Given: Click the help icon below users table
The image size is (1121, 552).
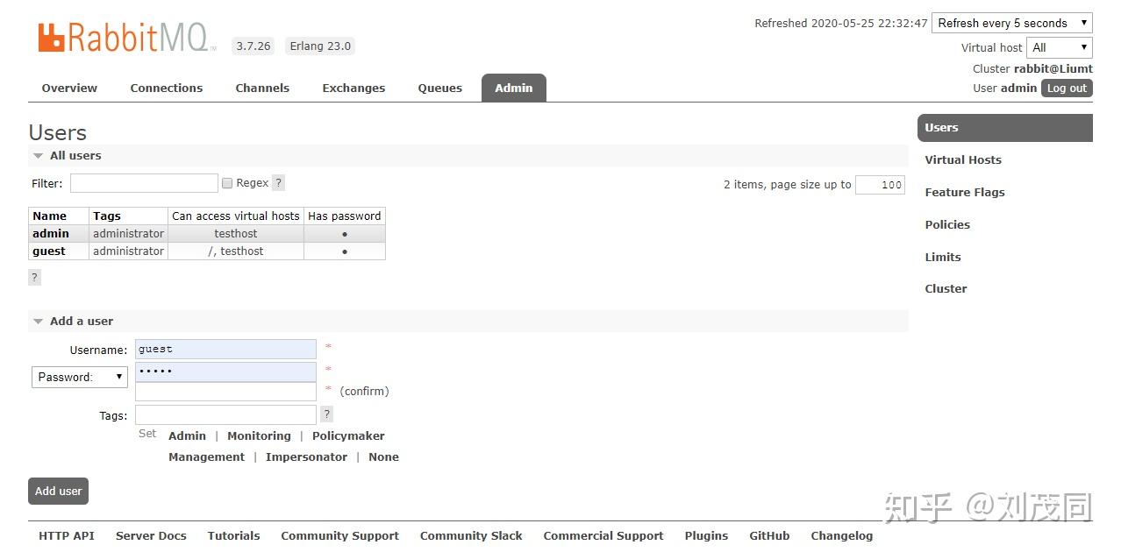Looking at the screenshot, I should coord(34,277).
